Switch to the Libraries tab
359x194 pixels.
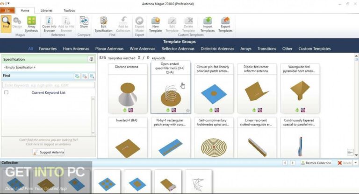coord(46,11)
